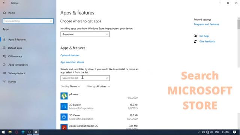Open Offline maps section
Image resolution: width=240 pixels, height=135 pixels.
click(x=15, y=56)
